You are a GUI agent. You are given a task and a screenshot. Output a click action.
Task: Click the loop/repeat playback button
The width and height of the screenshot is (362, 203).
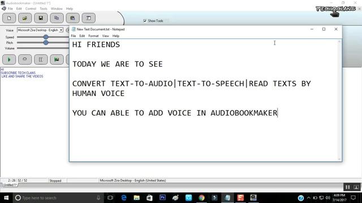(25, 60)
